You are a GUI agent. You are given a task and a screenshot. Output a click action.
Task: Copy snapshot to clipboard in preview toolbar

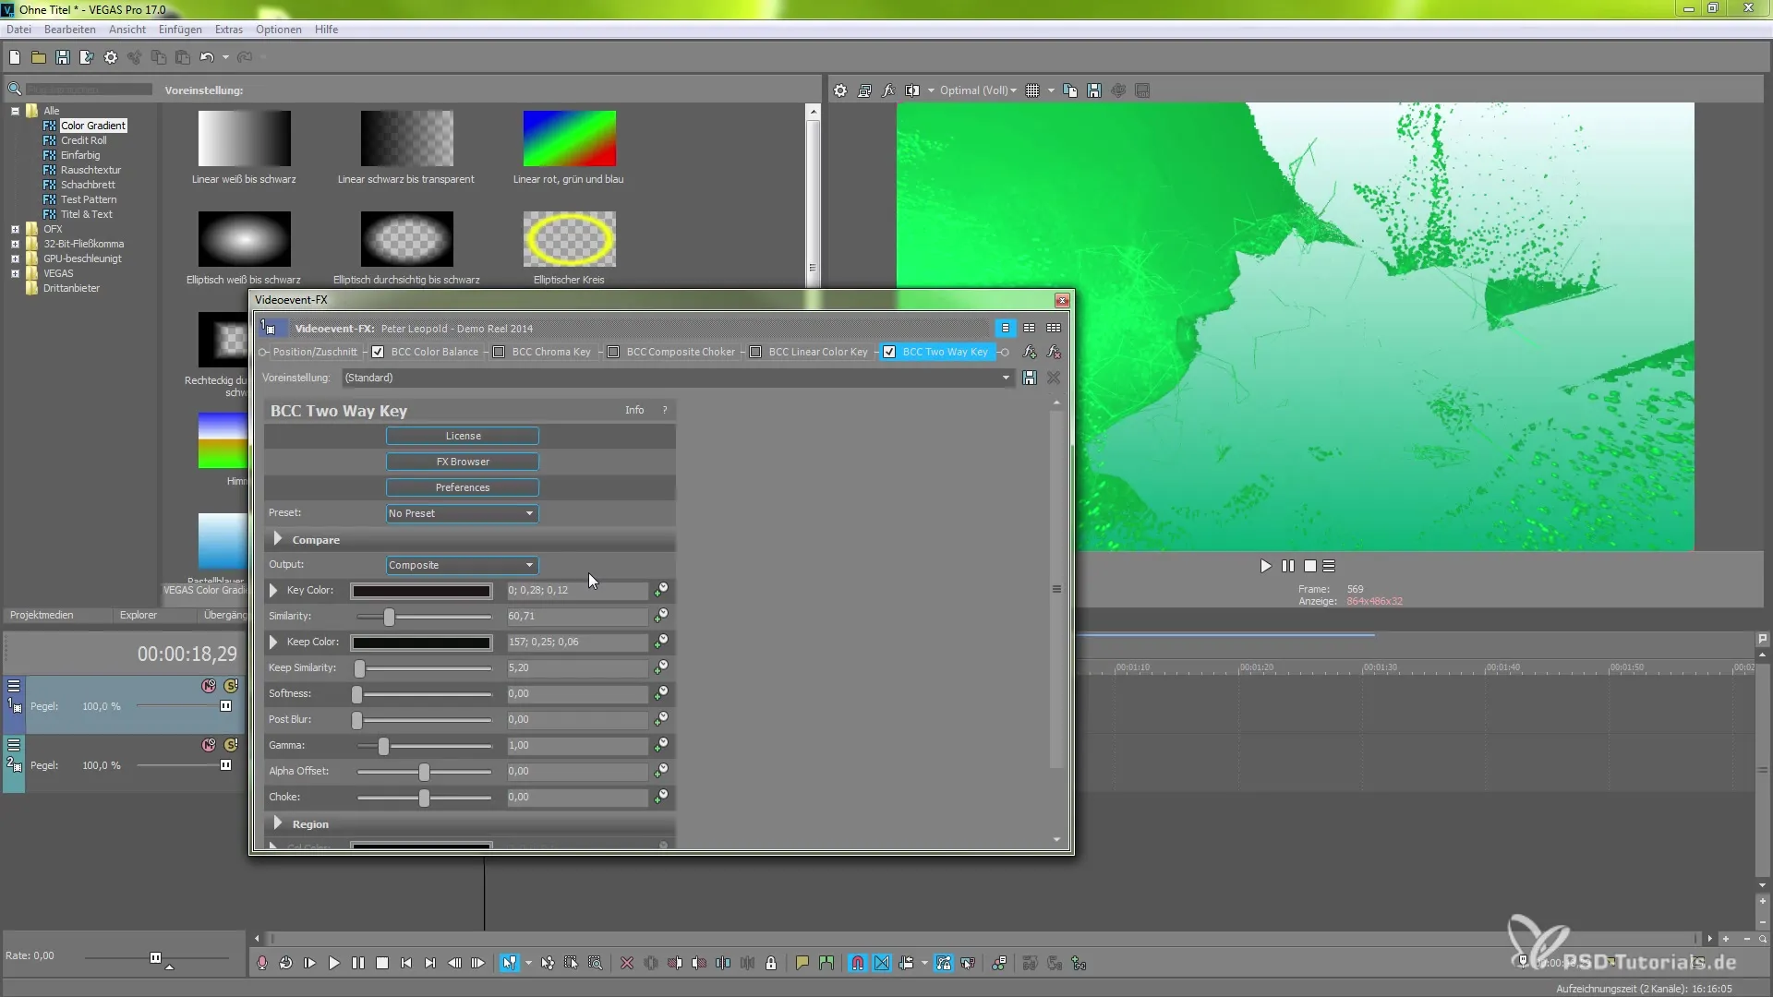click(x=1070, y=90)
